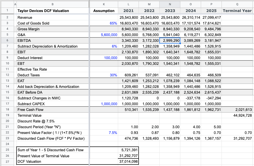Select column K header

pyautogui.click(x=104, y=4)
